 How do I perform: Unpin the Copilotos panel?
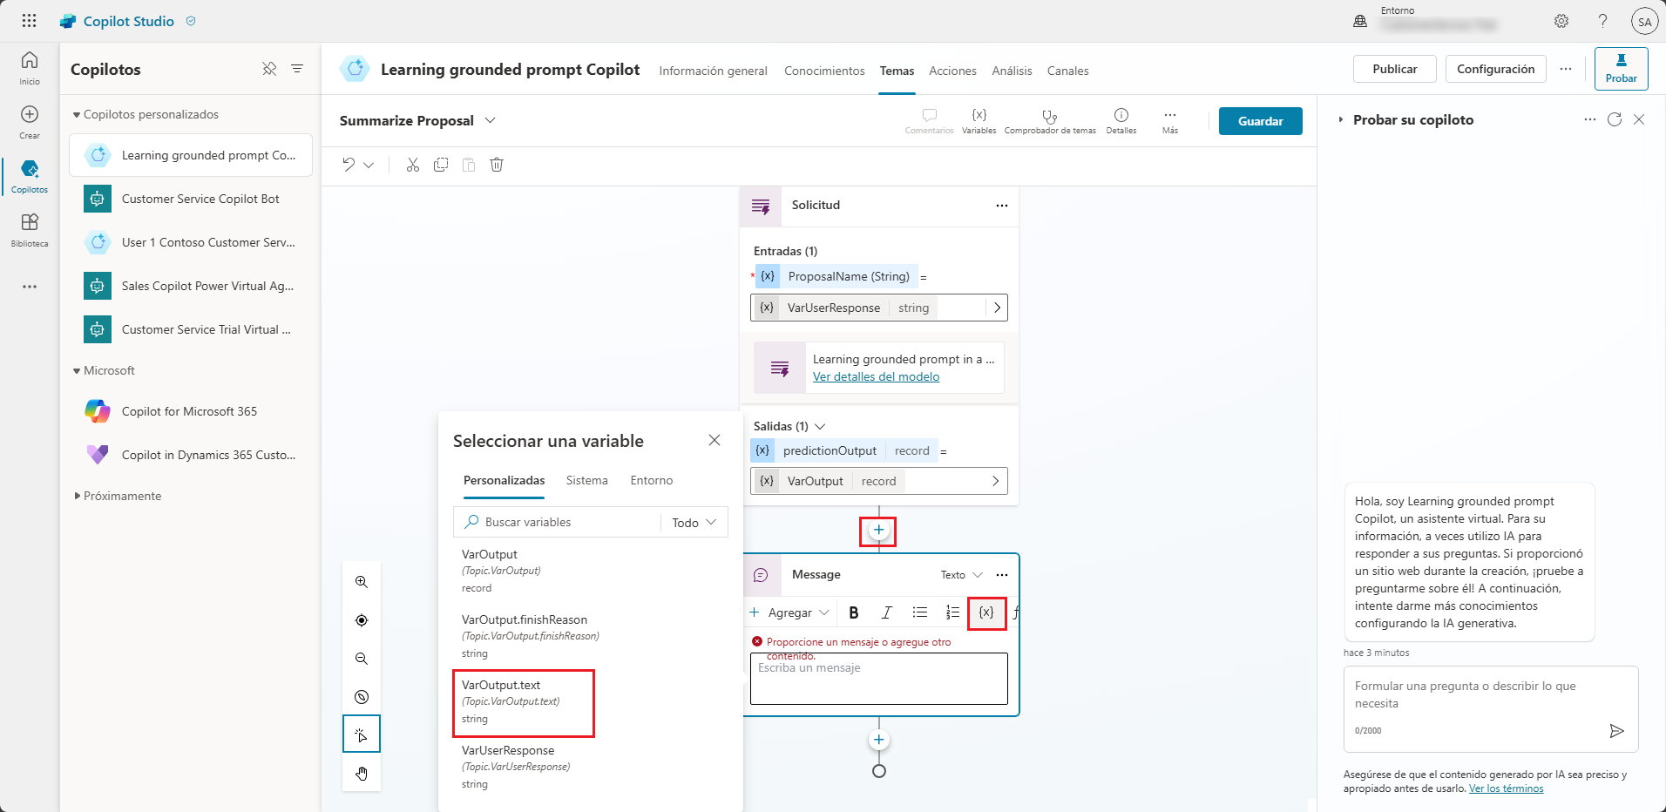pyautogui.click(x=269, y=69)
